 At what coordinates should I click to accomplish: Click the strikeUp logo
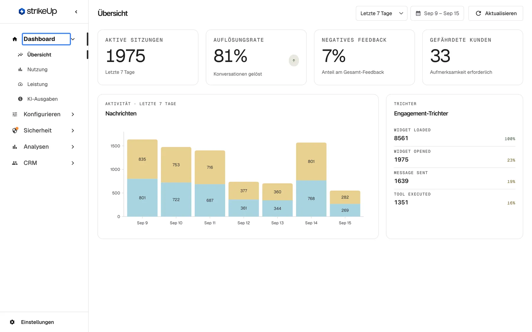[38, 12]
